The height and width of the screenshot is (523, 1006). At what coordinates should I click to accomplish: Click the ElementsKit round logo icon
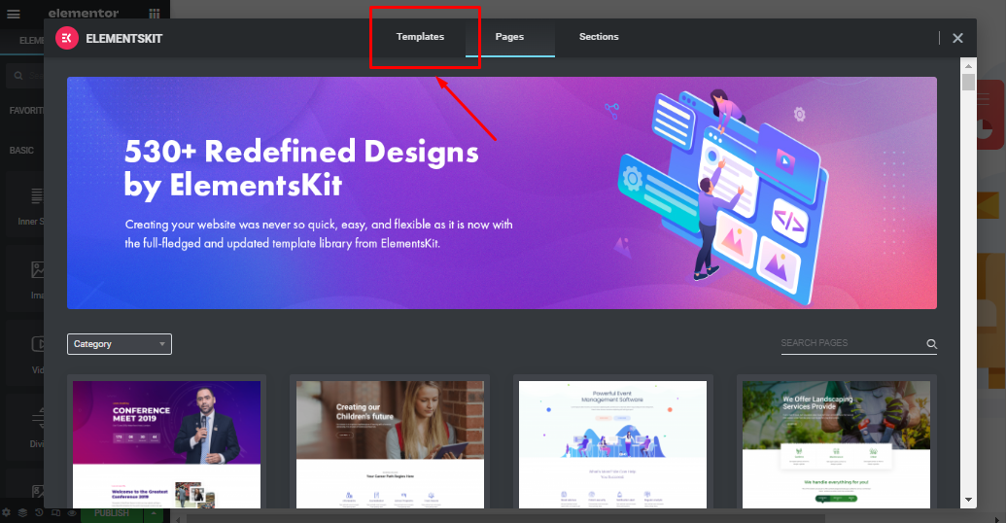point(67,38)
